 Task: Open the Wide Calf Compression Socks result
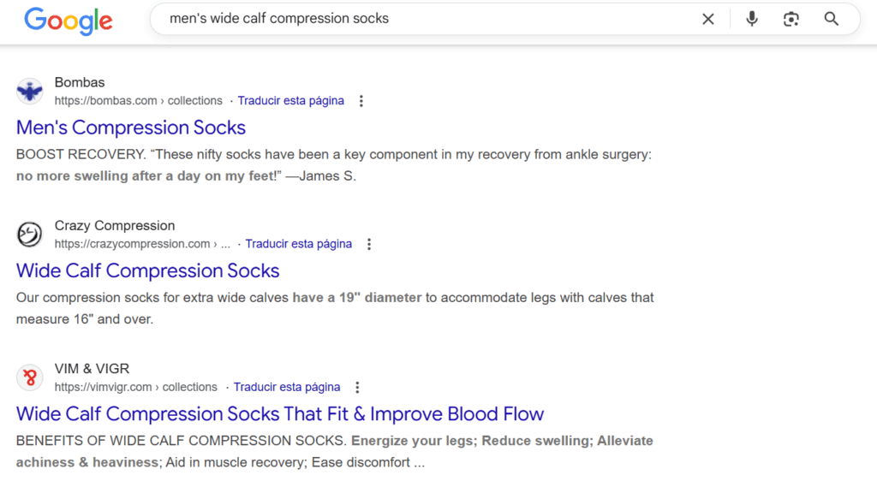[x=148, y=270]
